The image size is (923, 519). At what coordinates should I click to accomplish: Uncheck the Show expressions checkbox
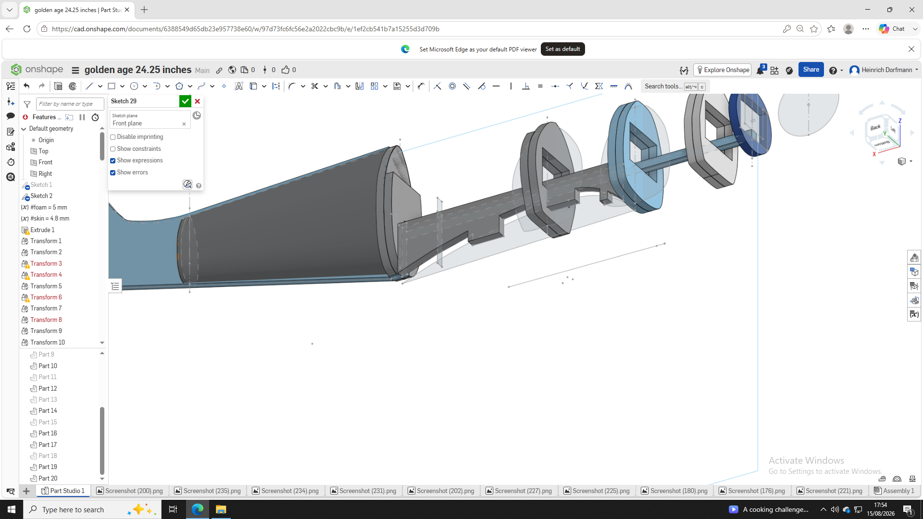[x=113, y=161]
